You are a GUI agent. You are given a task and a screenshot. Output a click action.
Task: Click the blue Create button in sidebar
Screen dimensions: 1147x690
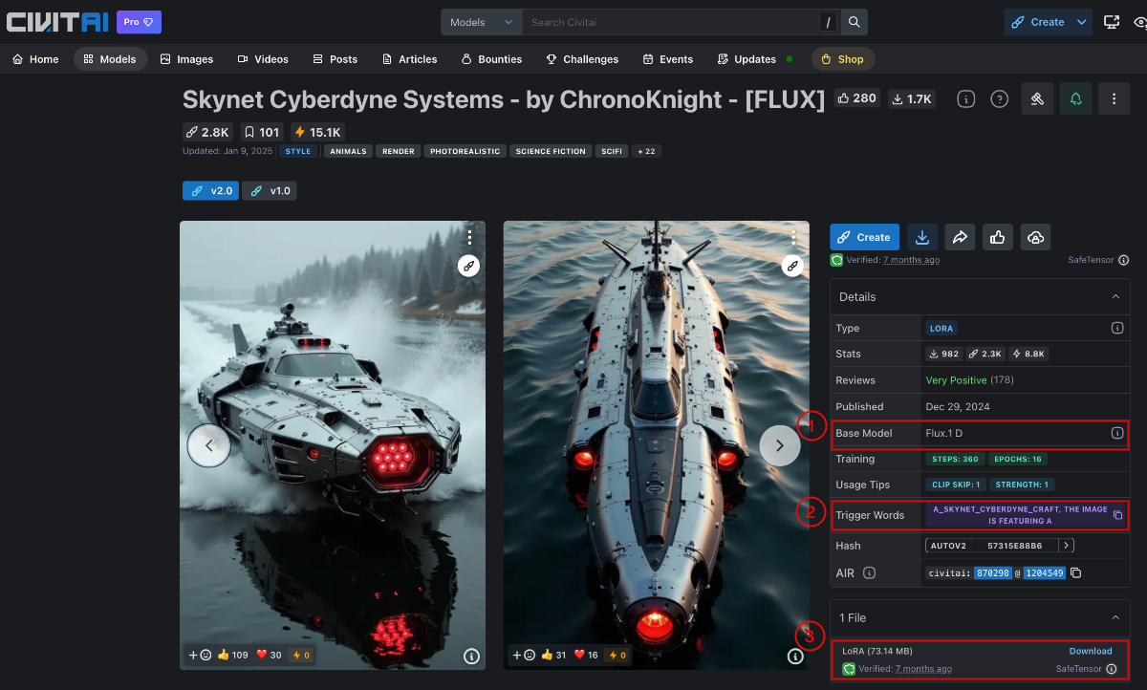coord(864,237)
